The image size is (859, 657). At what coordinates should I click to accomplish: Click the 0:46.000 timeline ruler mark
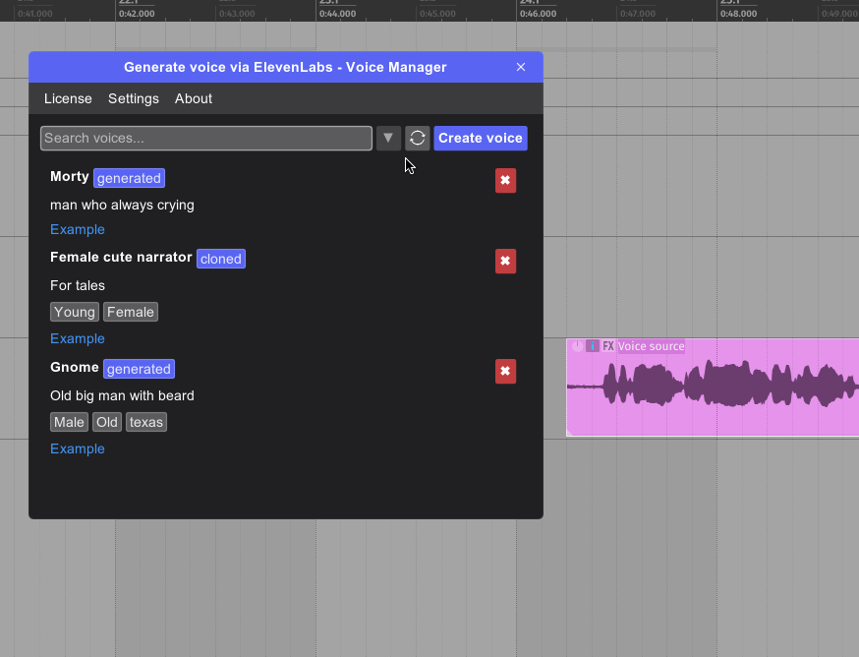pyautogui.click(x=538, y=14)
